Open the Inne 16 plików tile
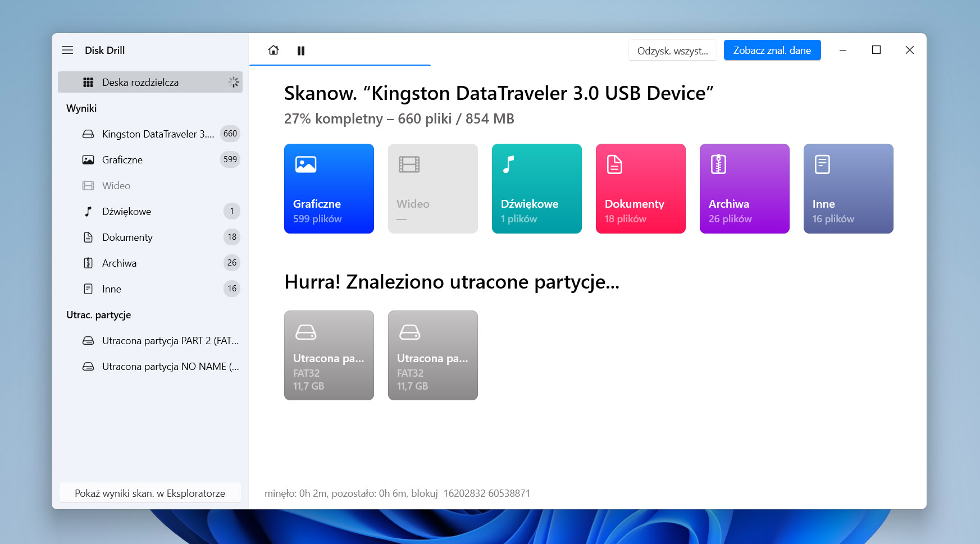The height and width of the screenshot is (544, 980). click(849, 189)
